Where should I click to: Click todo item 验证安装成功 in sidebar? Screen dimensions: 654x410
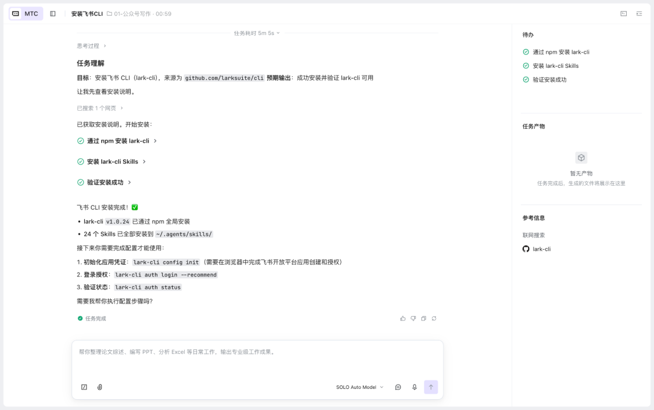click(x=545, y=80)
